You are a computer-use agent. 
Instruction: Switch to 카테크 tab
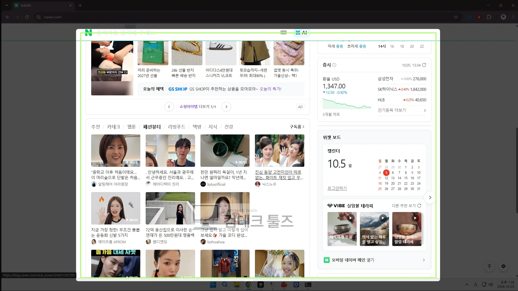(113, 127)
